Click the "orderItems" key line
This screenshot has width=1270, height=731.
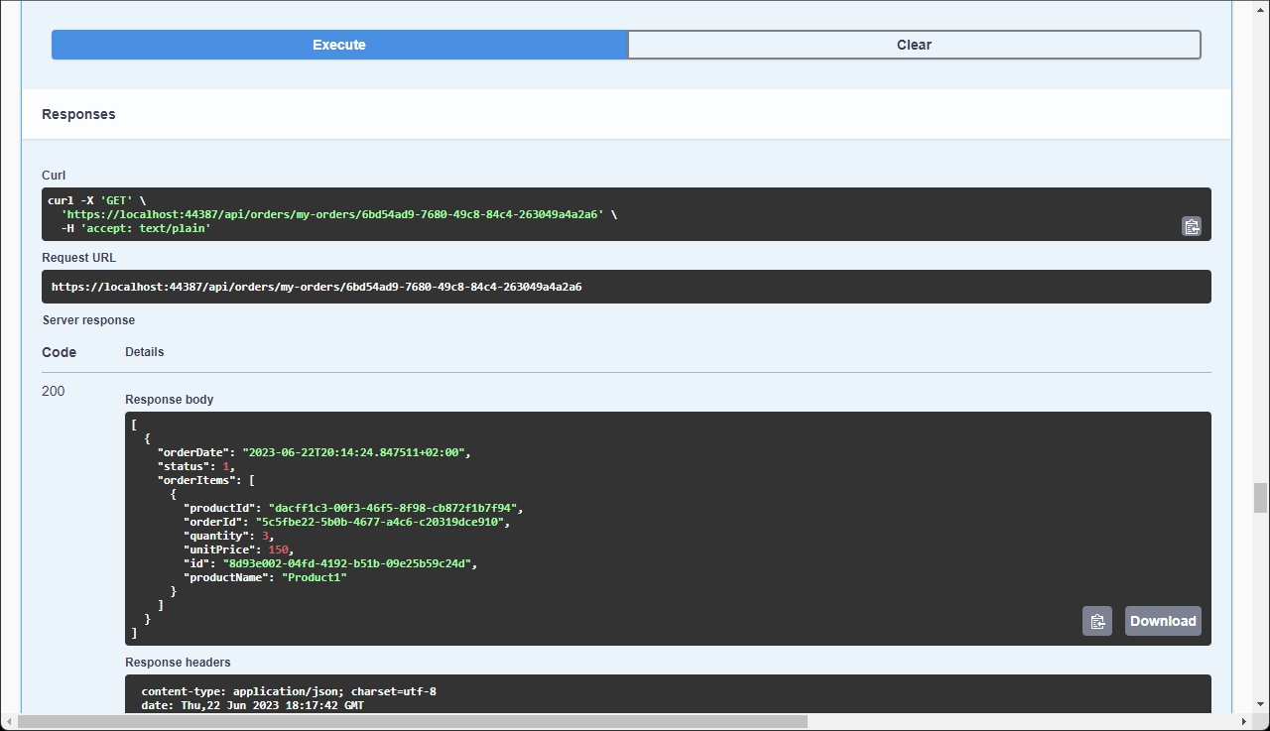click(206, 480)
